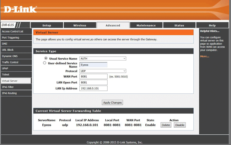Click the State column header
This screenshot has width=231, height=145.
(150, 120)
